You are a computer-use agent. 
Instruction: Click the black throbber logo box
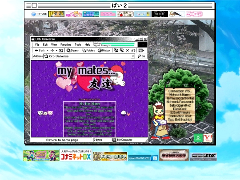click(x=143, y=45)
